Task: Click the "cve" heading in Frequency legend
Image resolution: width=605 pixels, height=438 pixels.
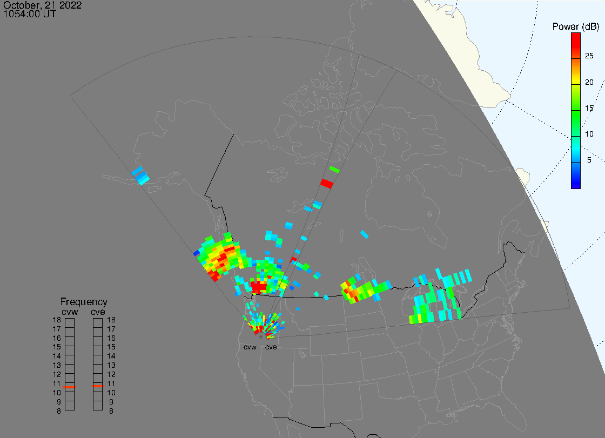Action: coord(98,312)
